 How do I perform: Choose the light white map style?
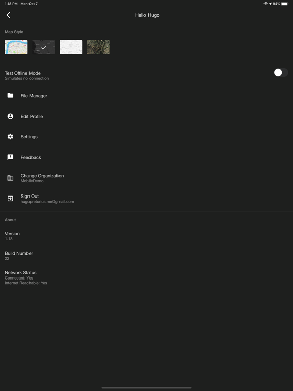71,47
